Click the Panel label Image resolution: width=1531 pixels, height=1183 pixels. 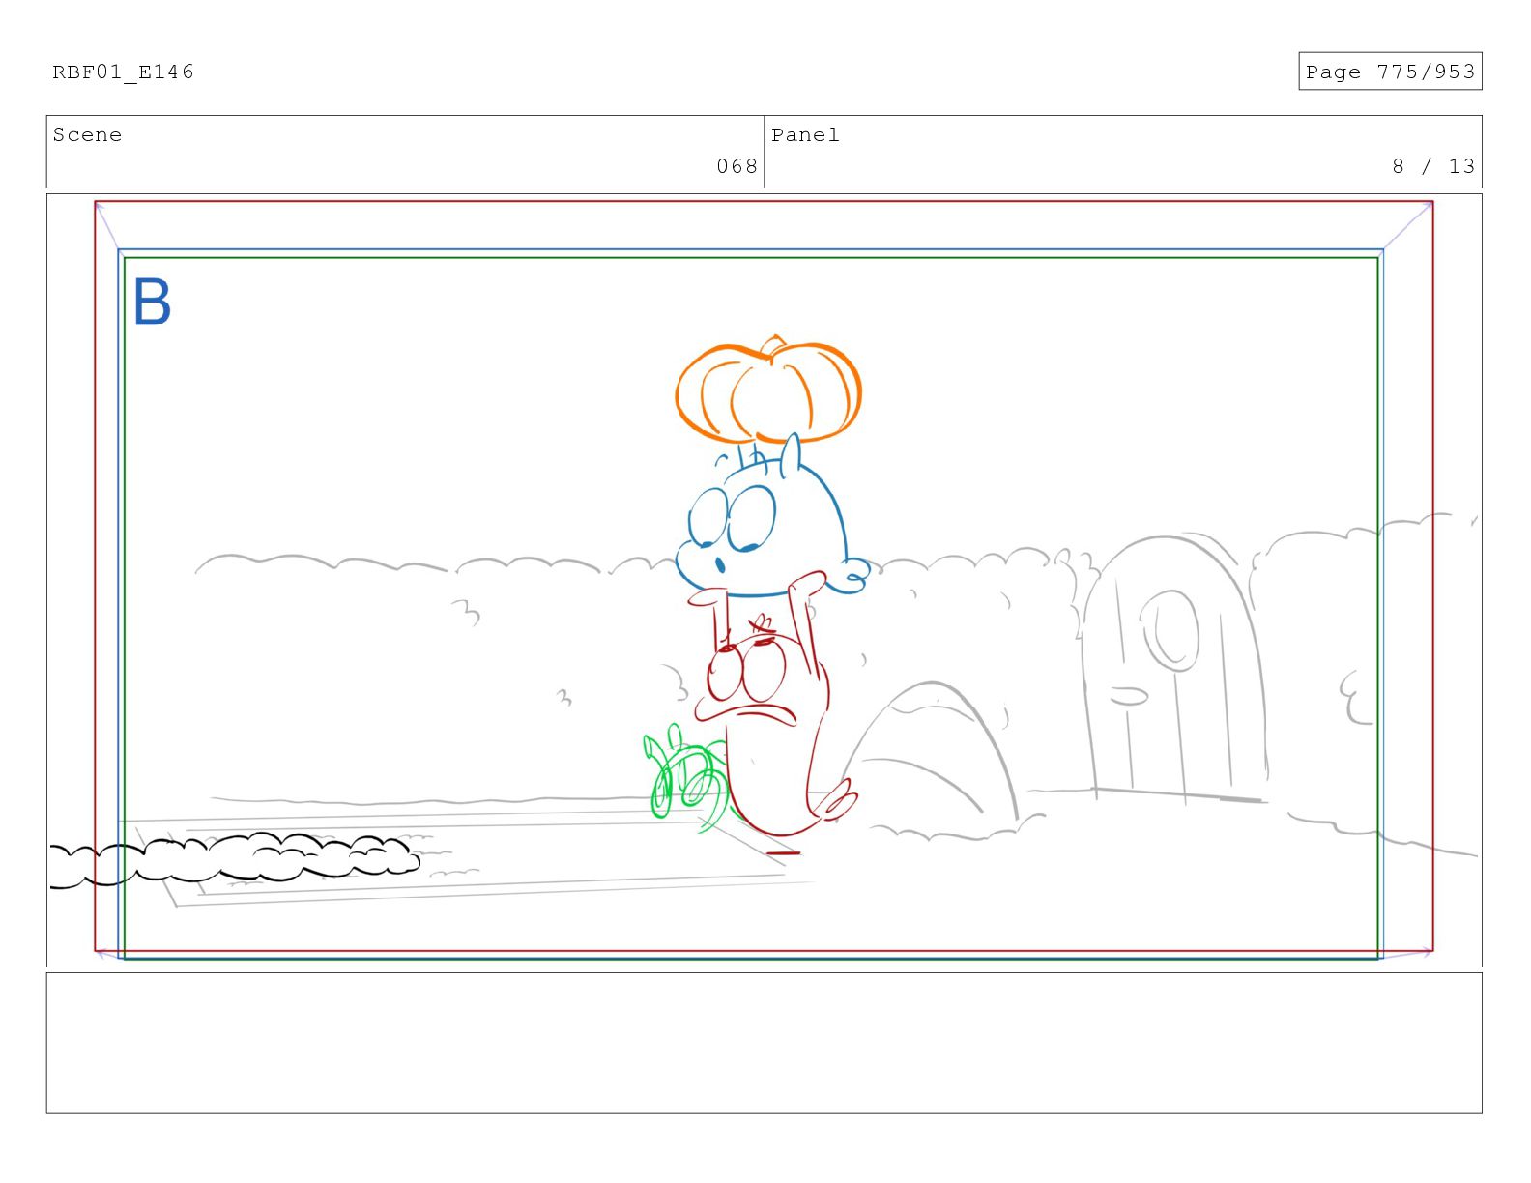click(805, 135)
